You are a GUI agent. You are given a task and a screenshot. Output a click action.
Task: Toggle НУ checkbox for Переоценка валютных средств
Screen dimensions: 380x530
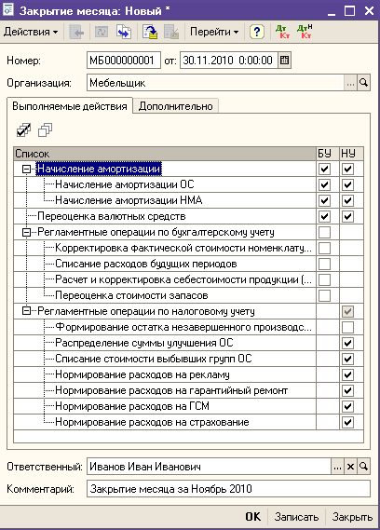tap(348, 217)
